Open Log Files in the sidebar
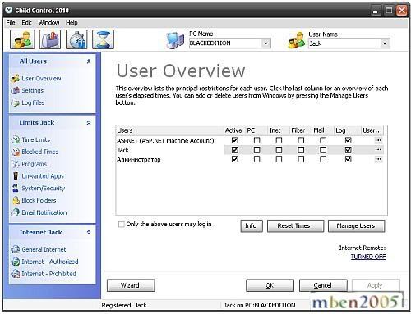 (x=28, y=102)
